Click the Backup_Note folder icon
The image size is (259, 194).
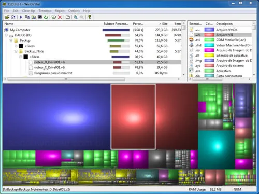tap(21, 51)
